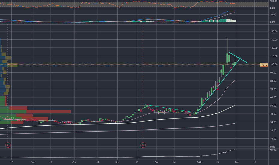The image size is (279, 165).
Task: Click the 50.00 price axis label
Action: click(x=274, y=106)
